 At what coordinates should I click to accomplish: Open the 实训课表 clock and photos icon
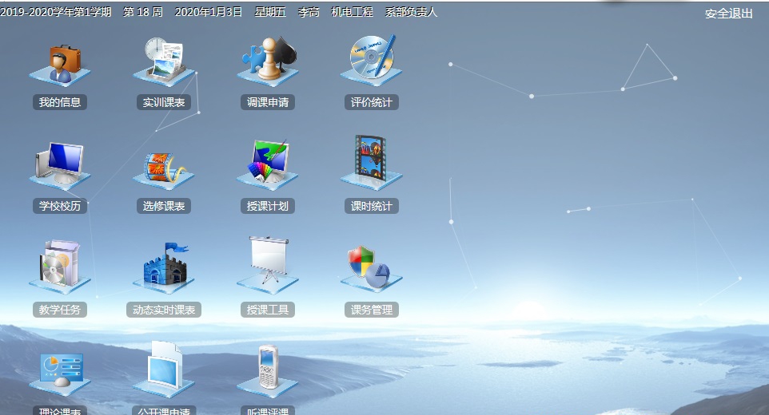tap(164, 61)
